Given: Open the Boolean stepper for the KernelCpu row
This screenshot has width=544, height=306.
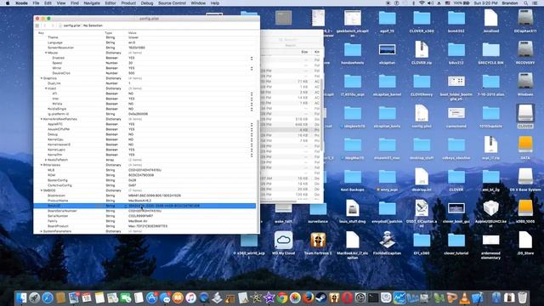Looking at the screenshot, I should coord(252,139).
